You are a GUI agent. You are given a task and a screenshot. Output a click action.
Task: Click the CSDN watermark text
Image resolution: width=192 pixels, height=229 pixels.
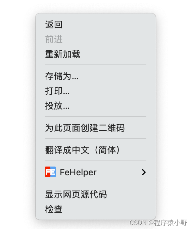click(138, 223)
